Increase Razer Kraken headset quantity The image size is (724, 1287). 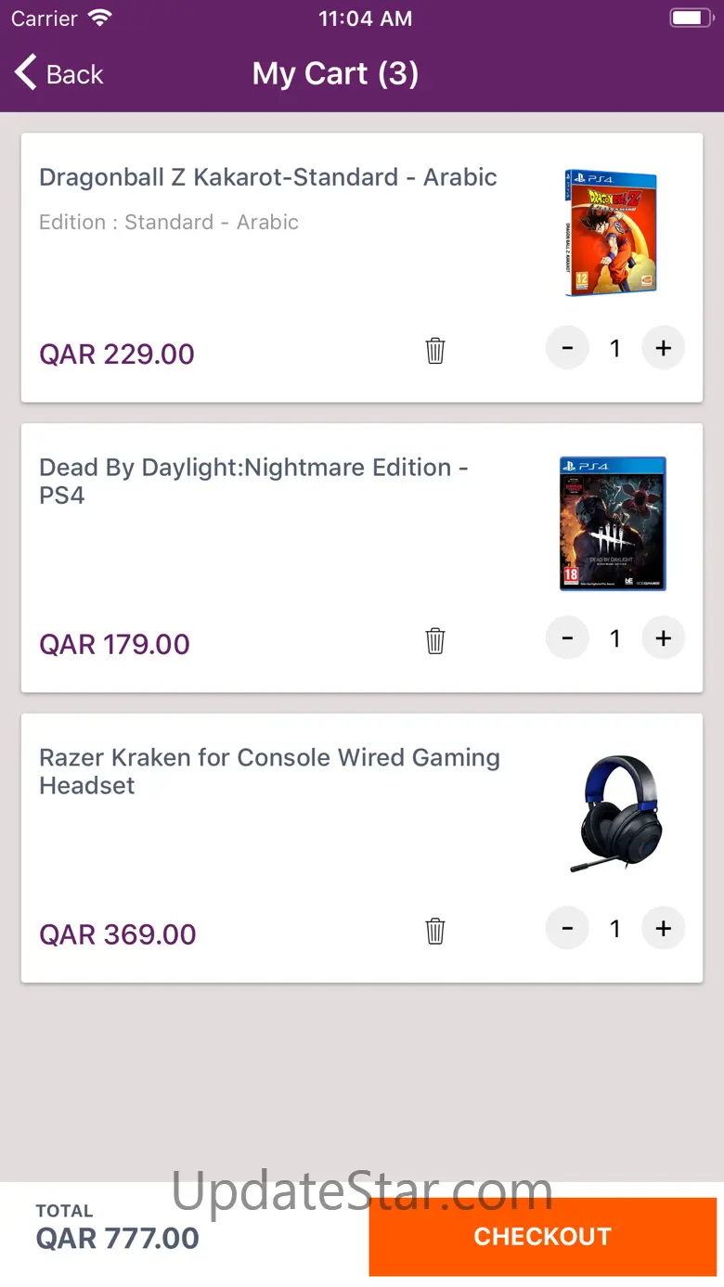point(663,929)
